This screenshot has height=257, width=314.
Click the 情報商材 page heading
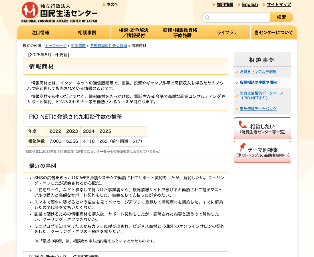(x=126, y=66)
